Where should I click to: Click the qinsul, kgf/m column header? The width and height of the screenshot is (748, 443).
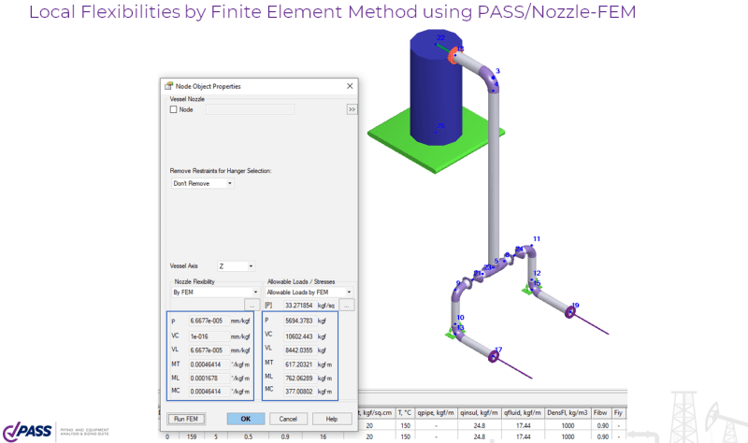coord(479,413)
